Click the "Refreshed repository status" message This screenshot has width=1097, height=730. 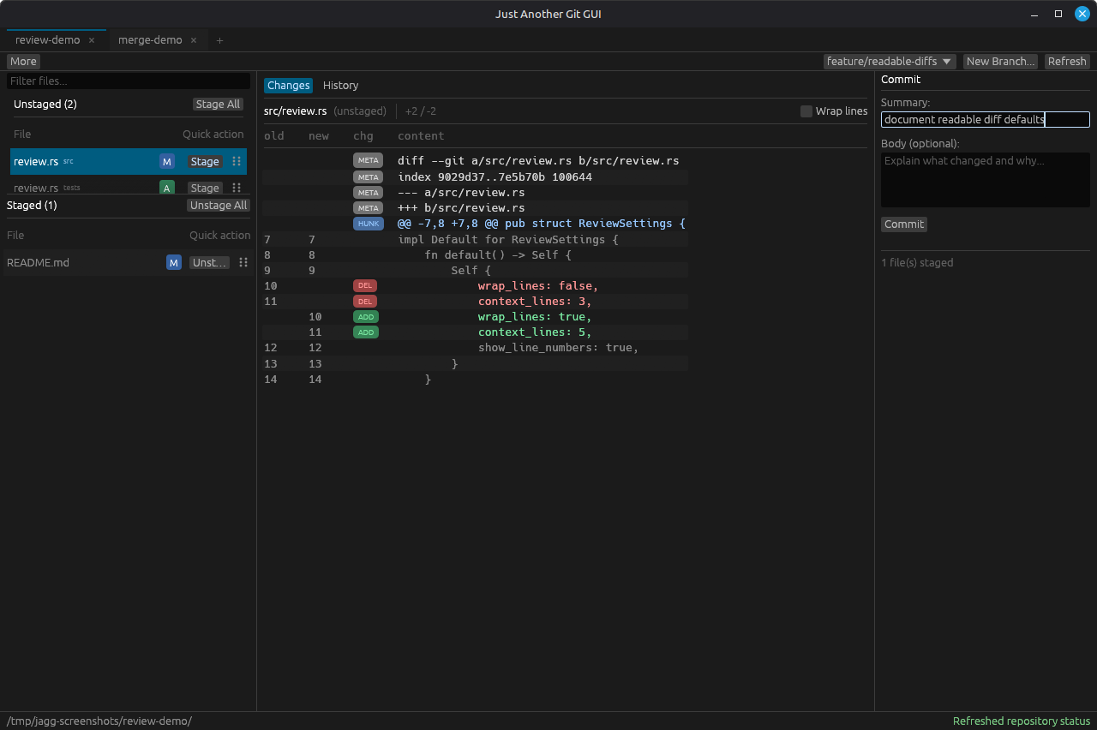1022,721
